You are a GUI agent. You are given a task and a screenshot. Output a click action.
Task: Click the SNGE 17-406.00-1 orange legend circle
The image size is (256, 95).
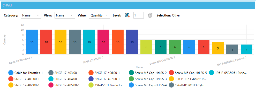(x=91, y=73)
